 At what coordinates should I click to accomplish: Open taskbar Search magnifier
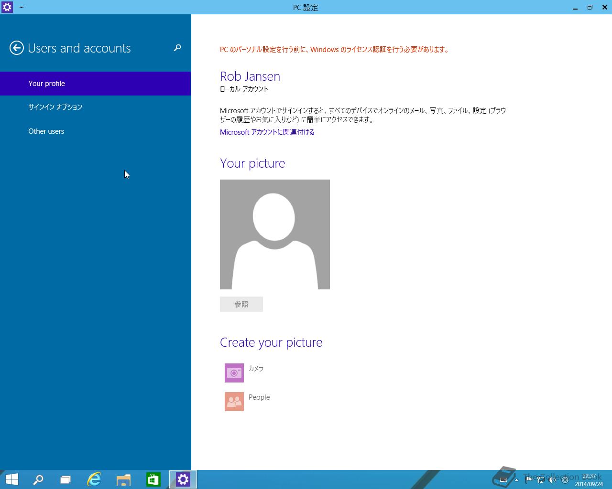38,479
